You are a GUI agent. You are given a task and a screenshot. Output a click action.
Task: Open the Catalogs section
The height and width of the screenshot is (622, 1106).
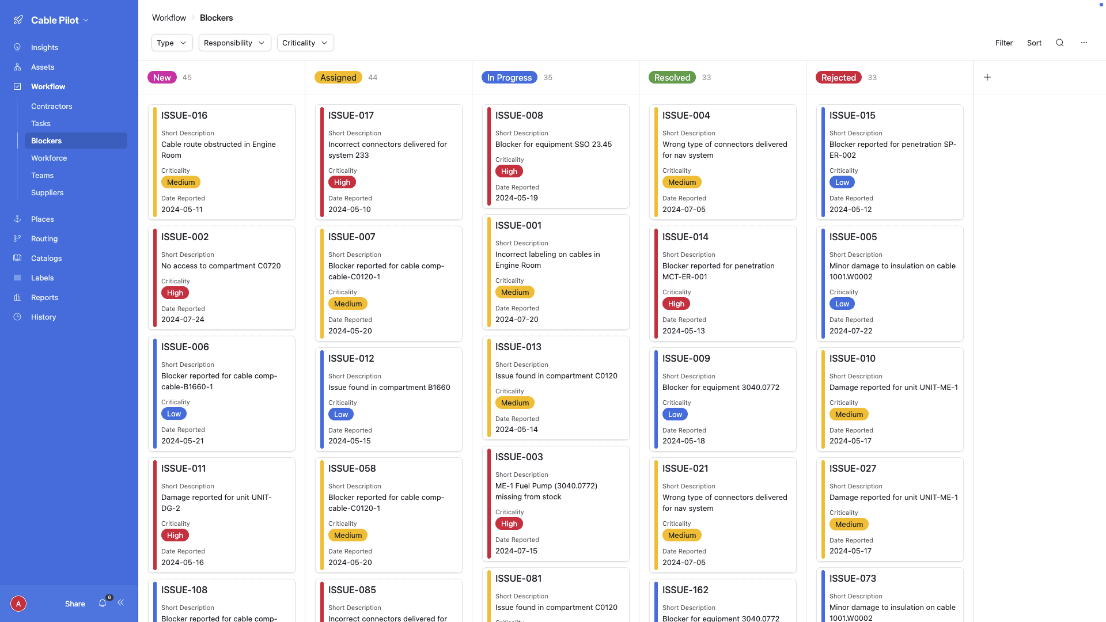click(46, 258)
